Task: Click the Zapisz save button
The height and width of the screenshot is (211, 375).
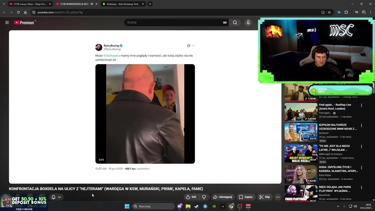Action: click(x=246, y=197)
